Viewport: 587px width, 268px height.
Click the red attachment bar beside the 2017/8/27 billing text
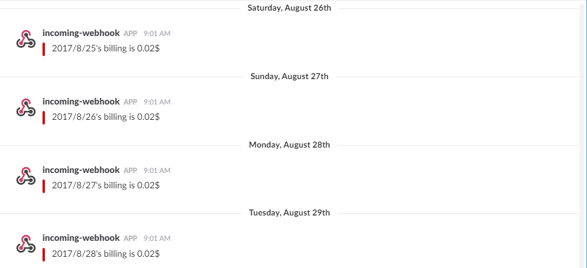coord(44,185)
